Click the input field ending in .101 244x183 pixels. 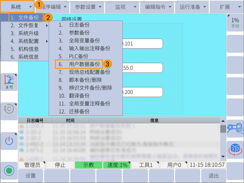pyautogui.click(x=143, y=44)
